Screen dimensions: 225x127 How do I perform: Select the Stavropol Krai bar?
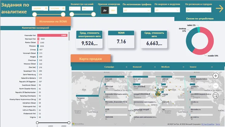click(x=38, y=39)
